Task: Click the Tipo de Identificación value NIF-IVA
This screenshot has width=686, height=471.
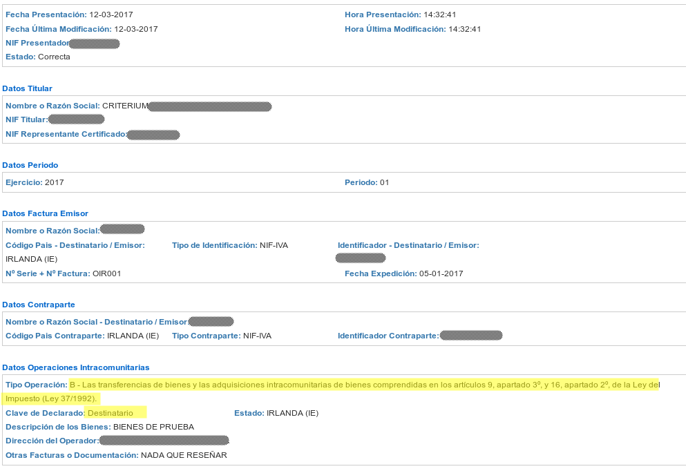Action: click(274, 245)
